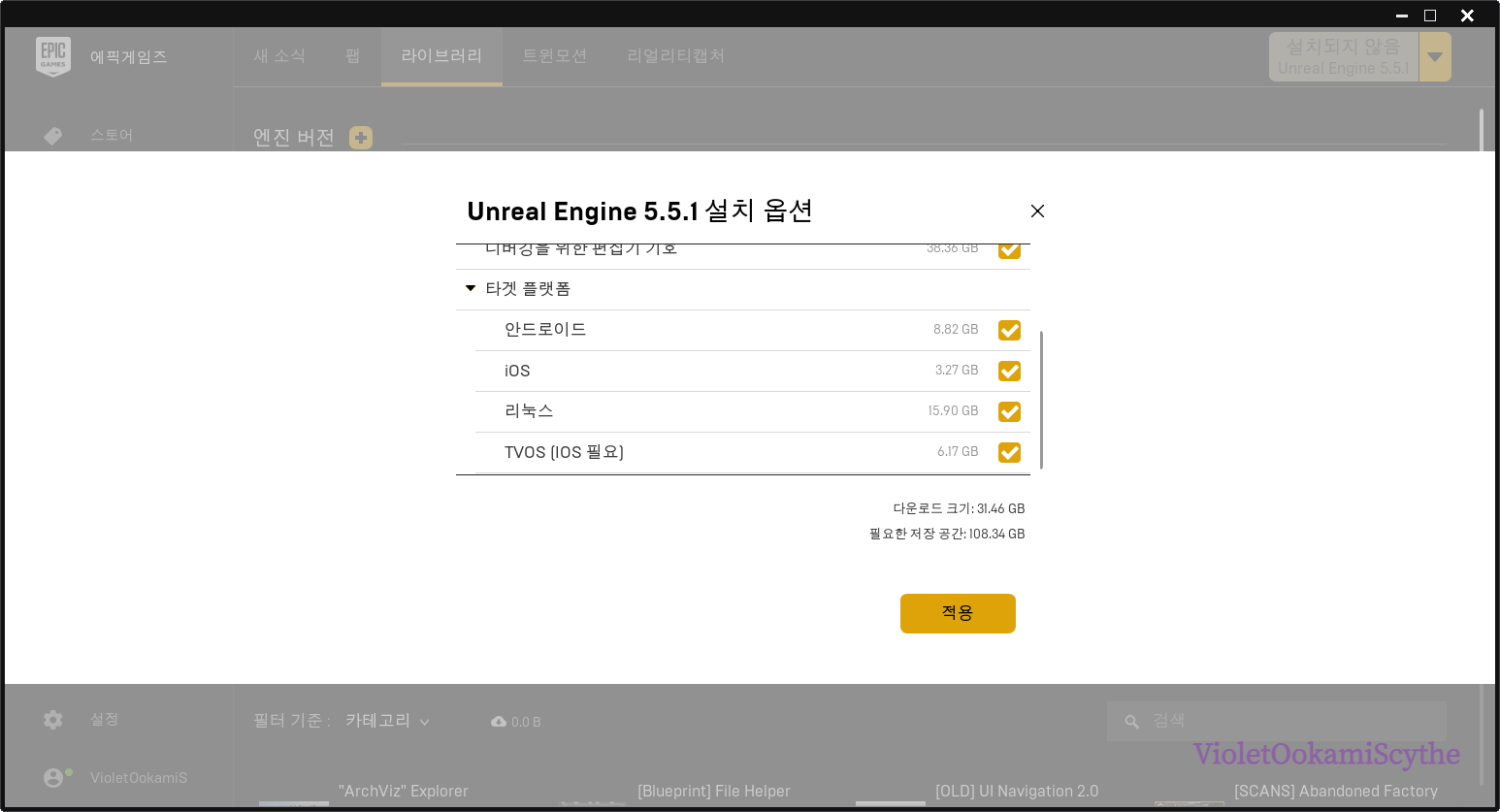Click the Epic Games logo icon

pos(53,57)
